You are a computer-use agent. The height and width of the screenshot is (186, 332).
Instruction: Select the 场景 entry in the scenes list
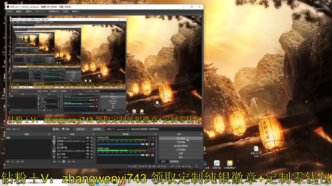coord(28,138)
